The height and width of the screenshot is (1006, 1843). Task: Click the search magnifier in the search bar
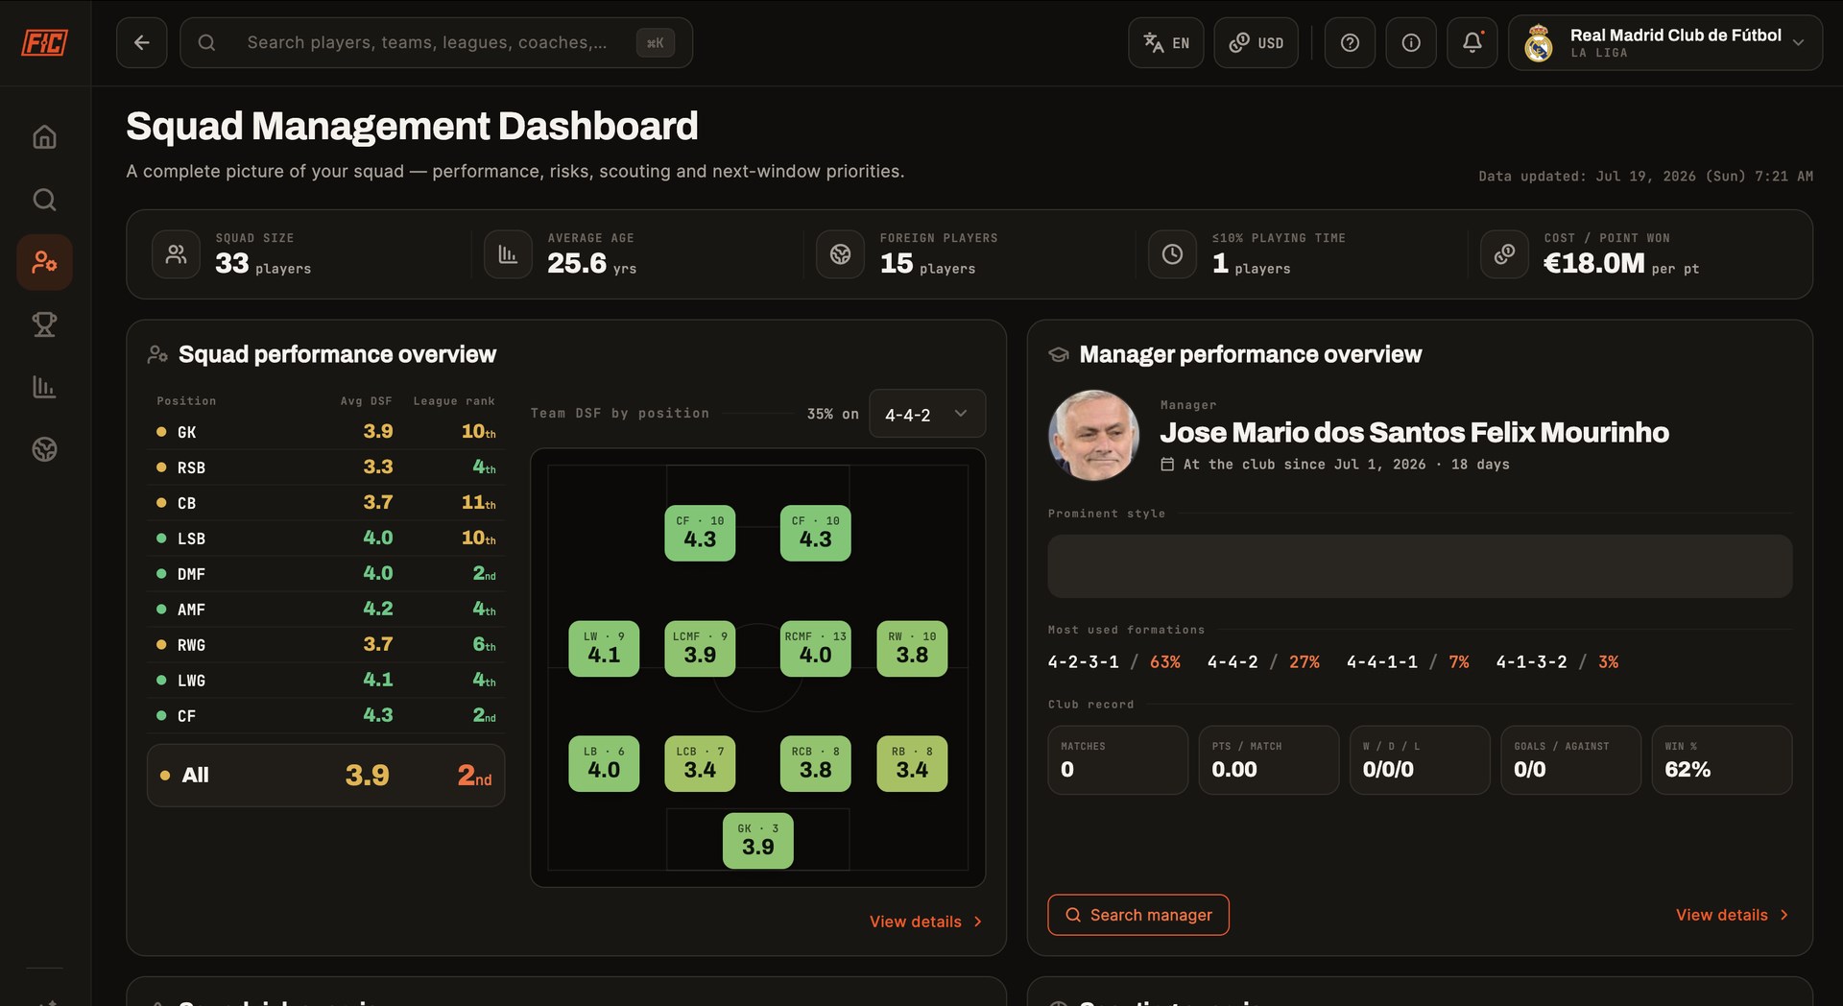point(206,42)
